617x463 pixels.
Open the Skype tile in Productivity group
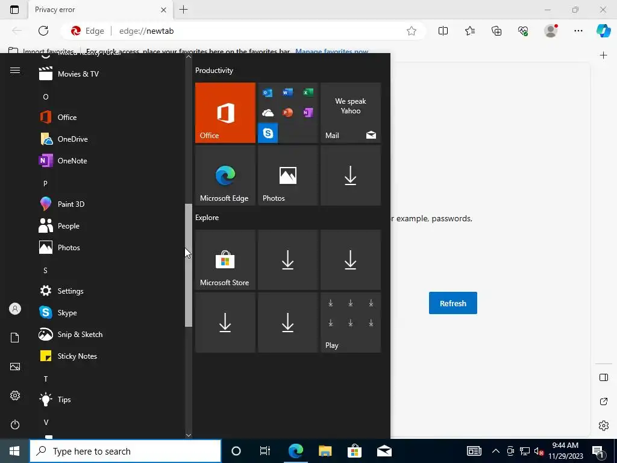coord(268,133)
